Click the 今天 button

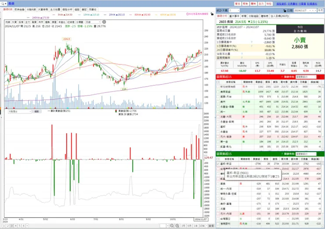pyautogui.click(x=321, y=11)
